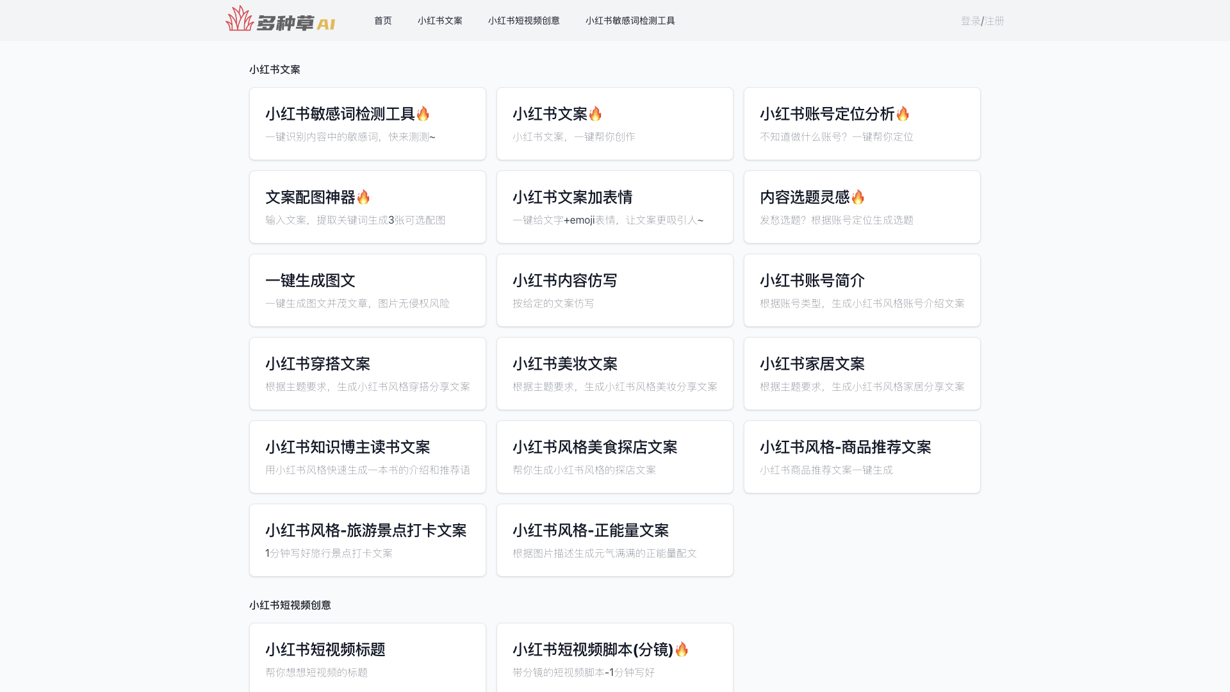Click description 按给定的文案仿写
The image size is (1230, 692).
[x=553, y=303]
